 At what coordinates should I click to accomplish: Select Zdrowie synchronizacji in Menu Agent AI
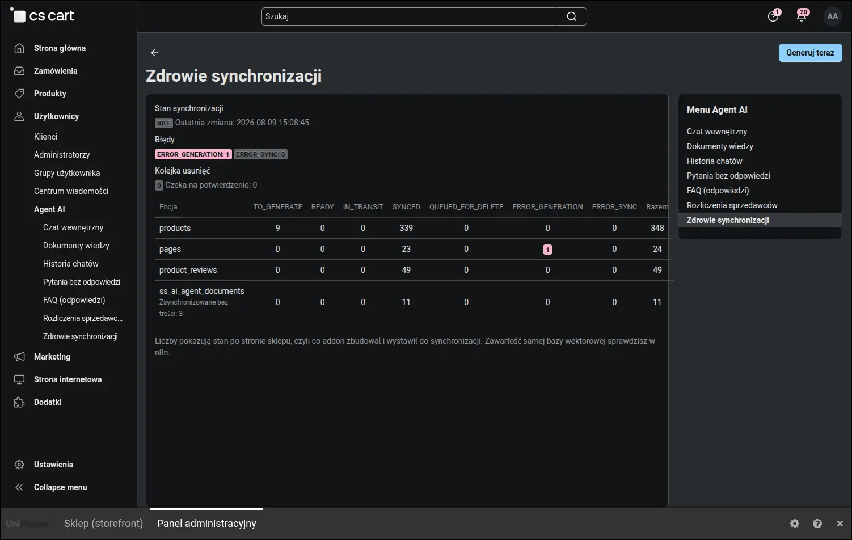pos(760,220)
